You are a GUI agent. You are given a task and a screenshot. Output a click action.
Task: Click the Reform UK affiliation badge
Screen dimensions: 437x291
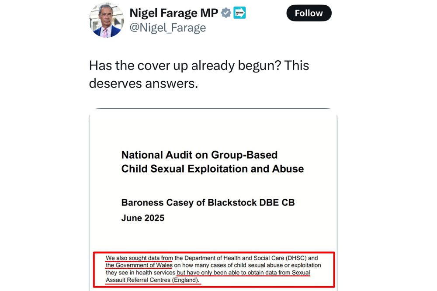[x=239, y=13]
